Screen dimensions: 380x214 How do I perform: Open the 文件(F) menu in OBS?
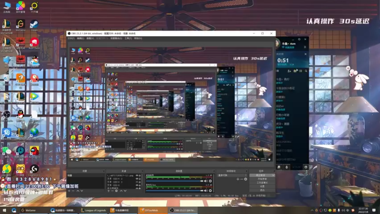pos(71,39)
